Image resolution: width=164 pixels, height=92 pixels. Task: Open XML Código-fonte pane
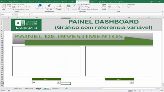click(x=104, y=7)
